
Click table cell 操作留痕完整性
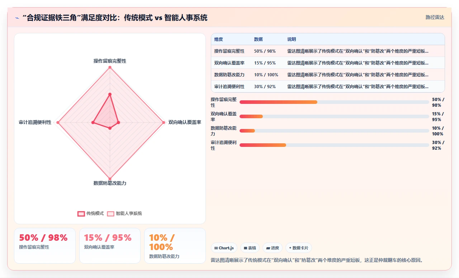coord(229,51)
